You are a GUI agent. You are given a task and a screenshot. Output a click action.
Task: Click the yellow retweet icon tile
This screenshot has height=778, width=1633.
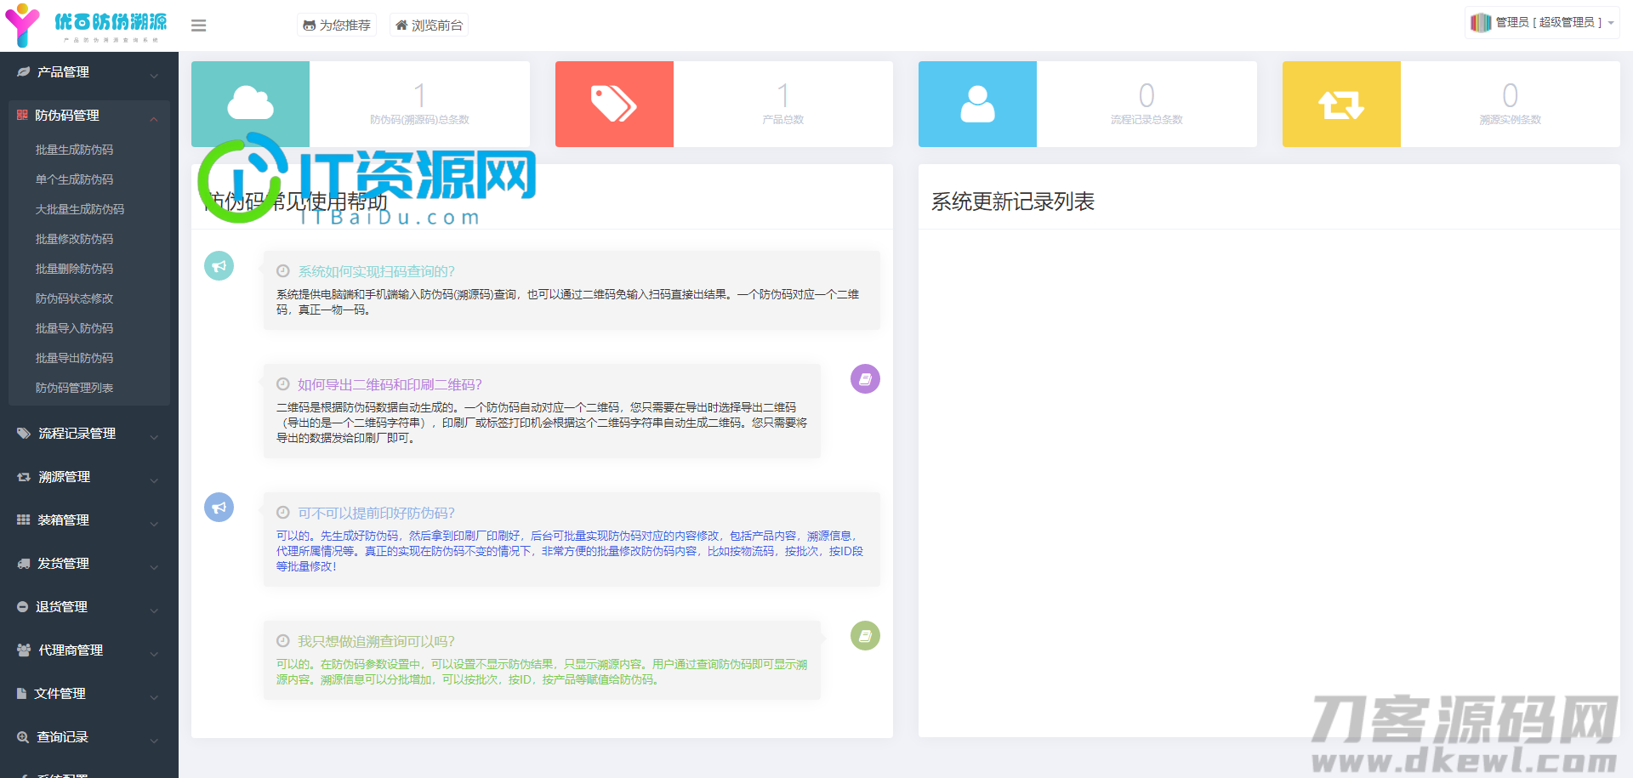coord(1341,104)
